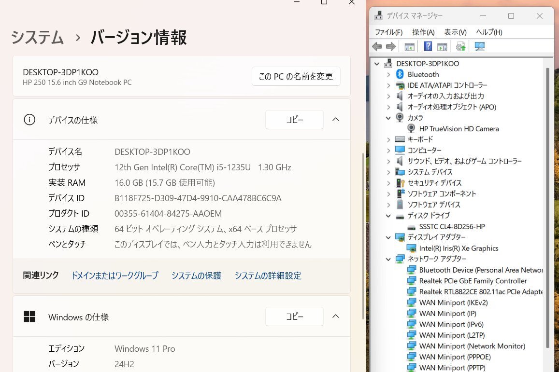The height and width of the screenshot is (372, 559).
Task: Click processor value 12th Gen Intel(R) Core(TM) i5-1235U
Action: pyautogui.click(x=183, y=167)
